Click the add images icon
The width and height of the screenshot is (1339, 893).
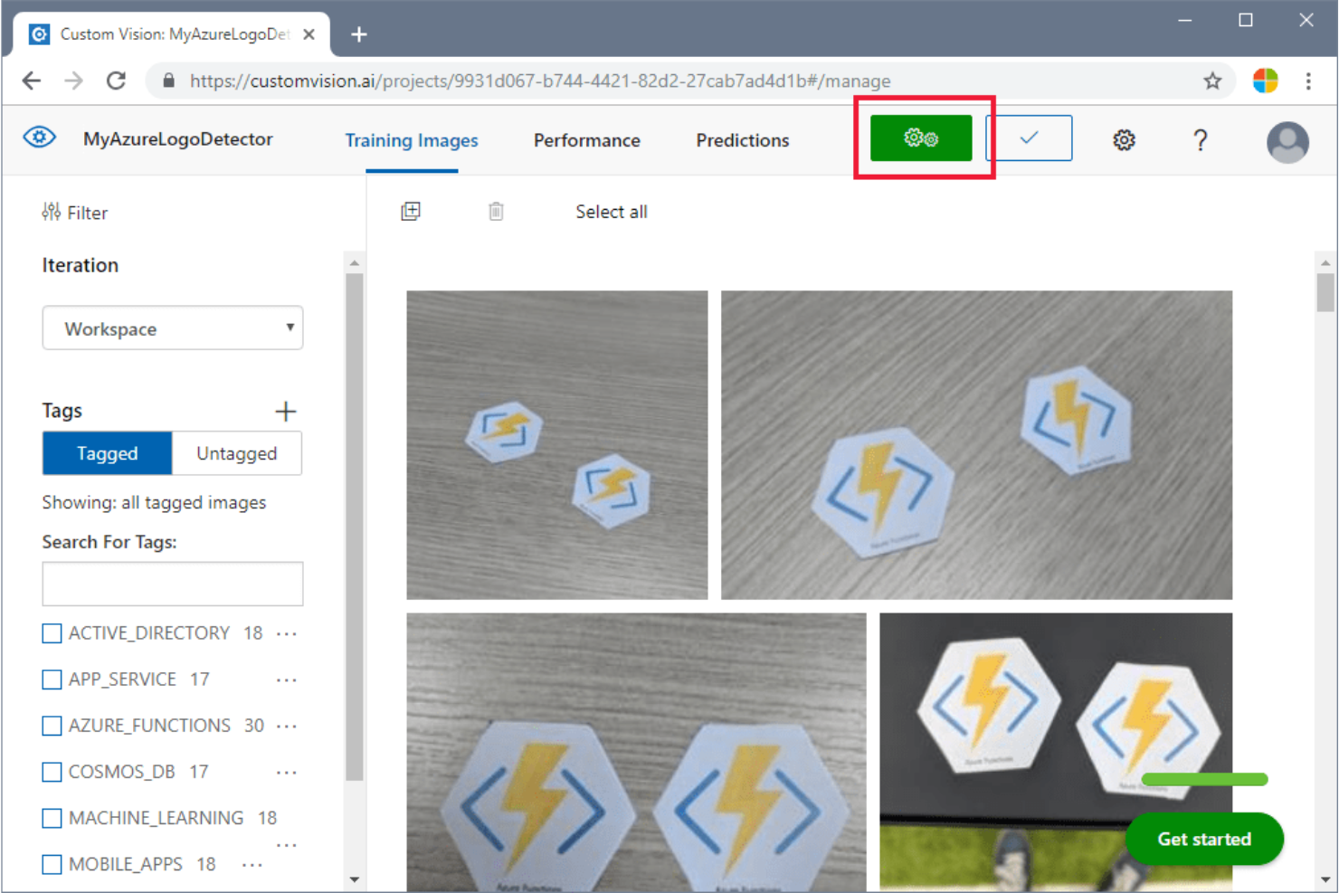411,211
